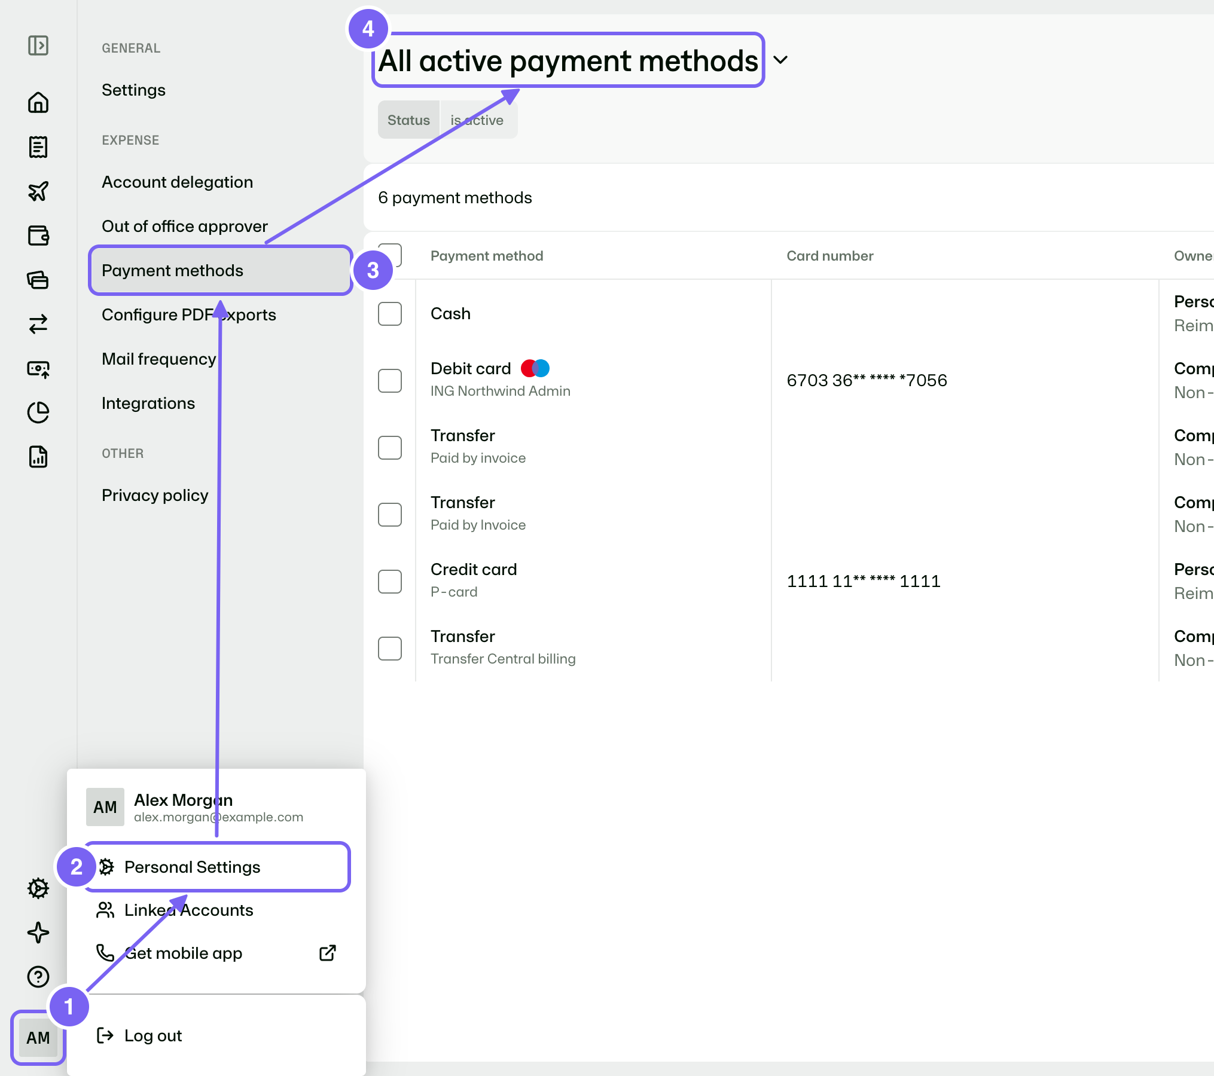Tick the checkbox for Transfer Central billing row
Image resolution: width=1214 pixels, height=1076 pixels.
[390, 649]
